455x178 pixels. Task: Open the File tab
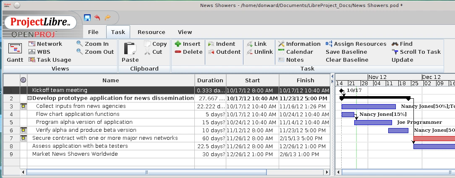coord(93,32)
